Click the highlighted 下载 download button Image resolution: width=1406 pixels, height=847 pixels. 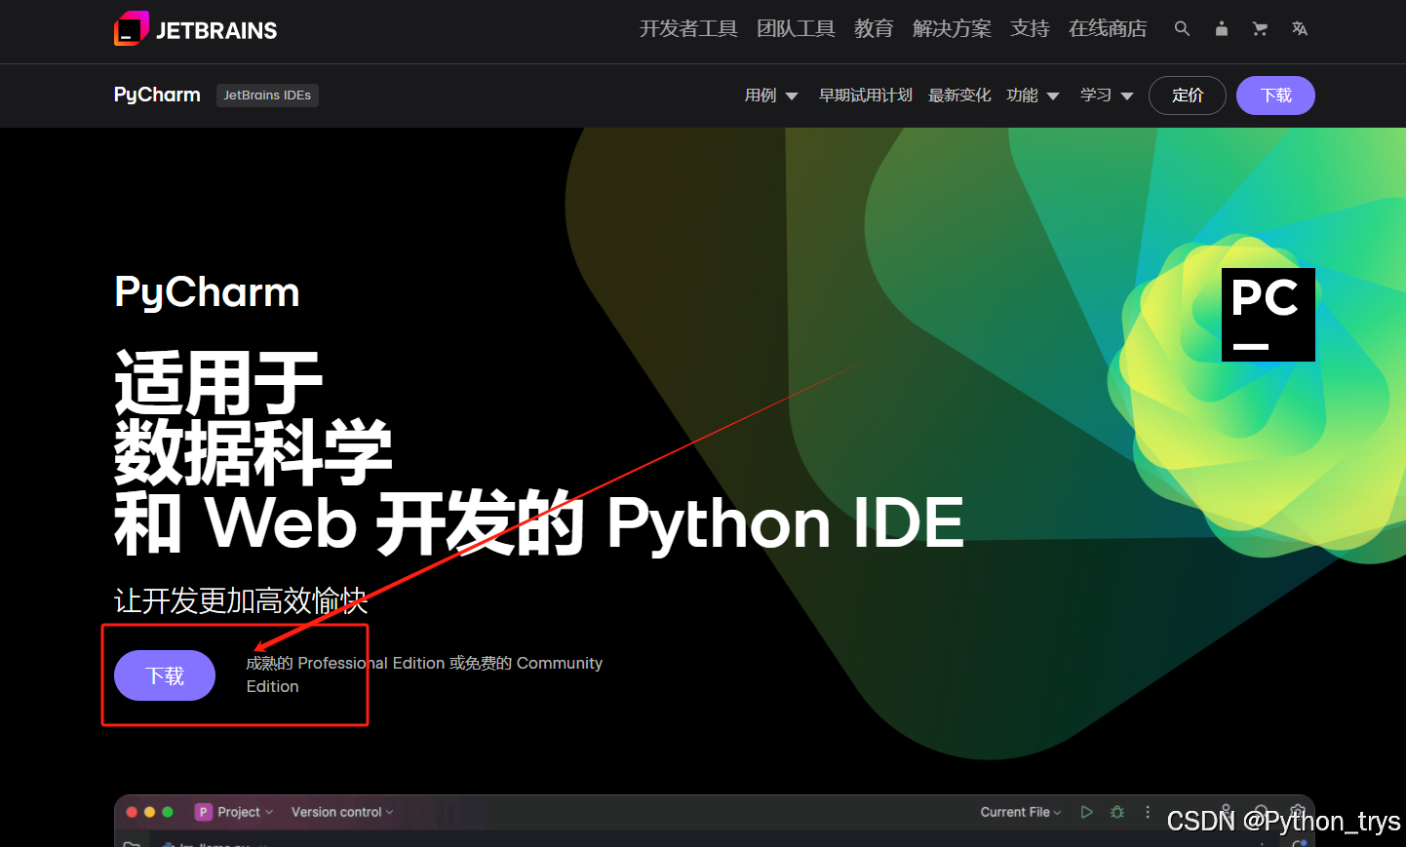click(x=164, y=674)
